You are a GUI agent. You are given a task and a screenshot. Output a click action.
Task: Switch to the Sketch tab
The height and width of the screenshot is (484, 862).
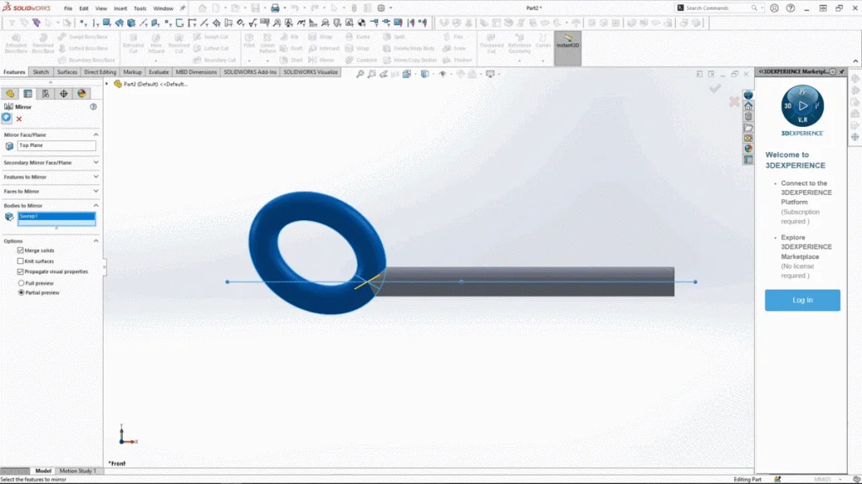click(x=40, y=72)
